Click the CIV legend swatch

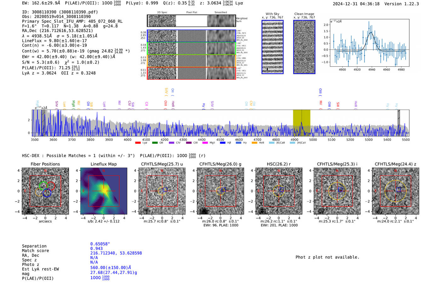point(171,143)
